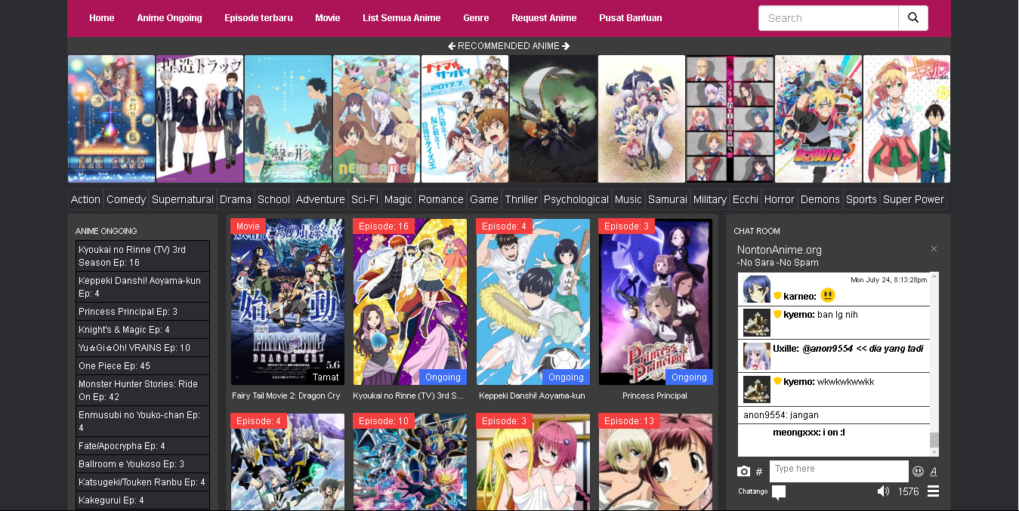Select the Action genre
1019x511 pixels.
pyautogui.click(x=85, y=199)
